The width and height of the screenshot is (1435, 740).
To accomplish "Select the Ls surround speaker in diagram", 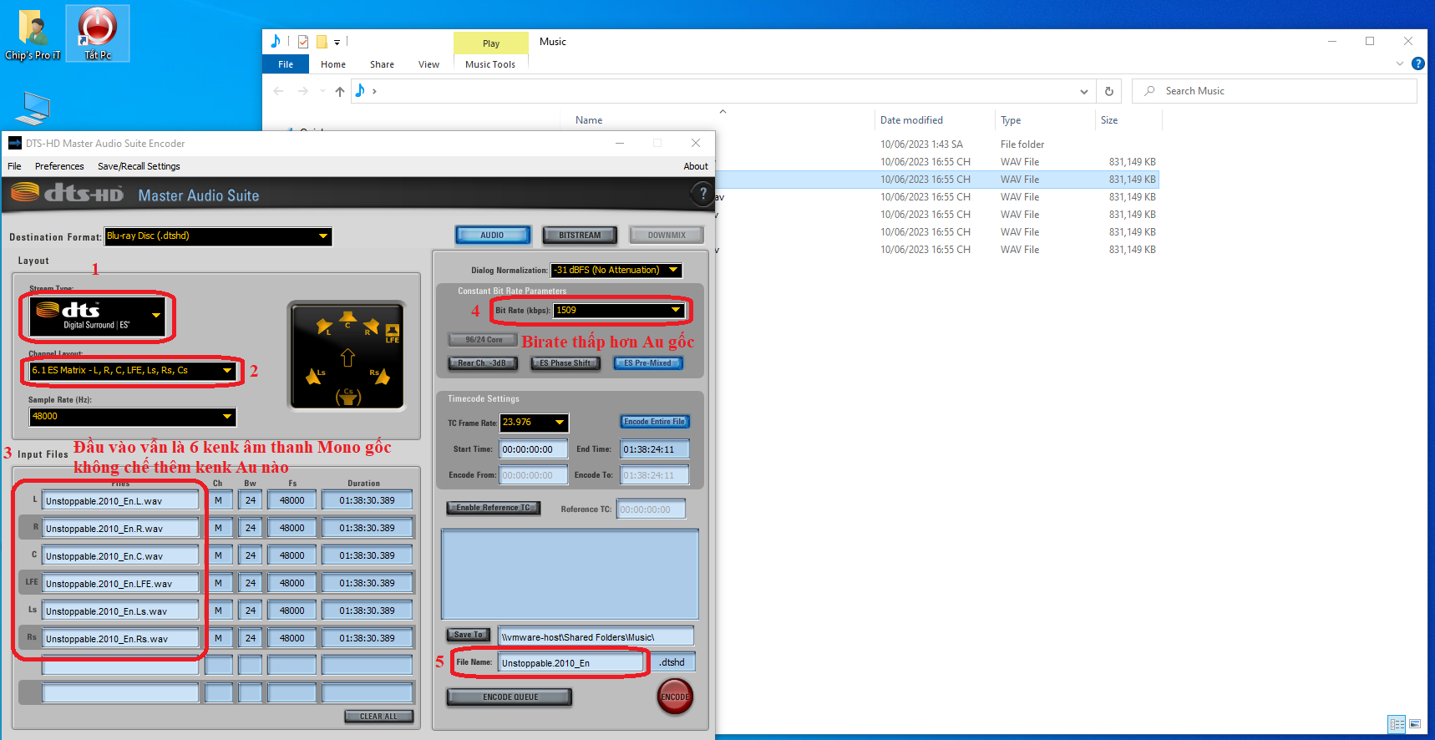I will (316, 376).
